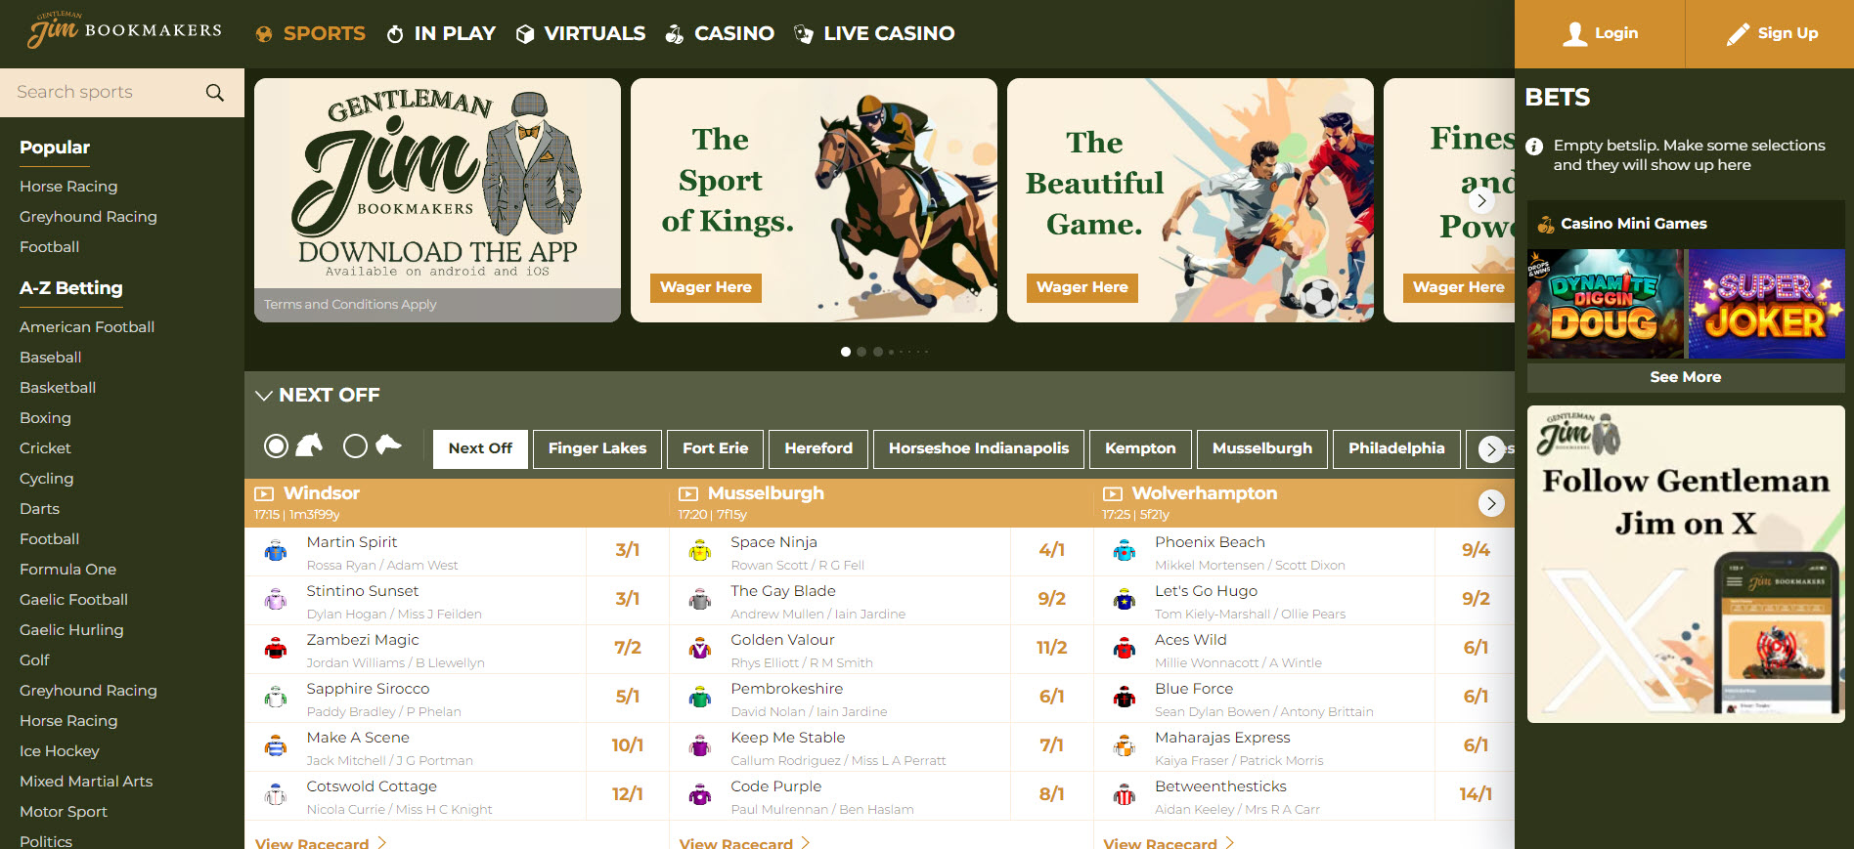
Task: Click Let's Go Hugo's silk icon
Action: (1125, 600)
